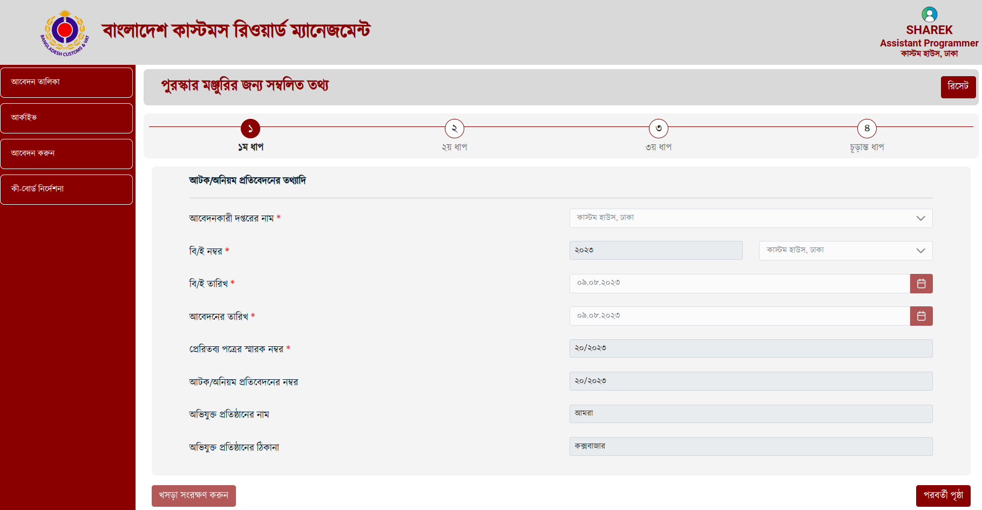This screenshot has height=510, width=982.
Task: Open the SHAREK user profile avatar
Action: click(x=929, y=14)
